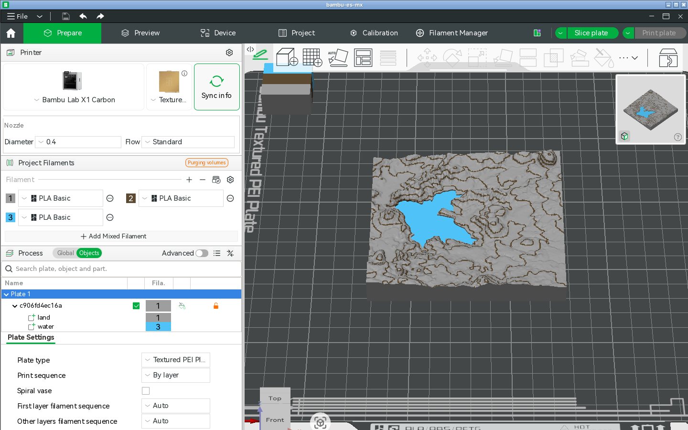Click the lock icon on c906fd4ec16a
Viewport: 688px width, 430px height.
(x=216, y=306)
